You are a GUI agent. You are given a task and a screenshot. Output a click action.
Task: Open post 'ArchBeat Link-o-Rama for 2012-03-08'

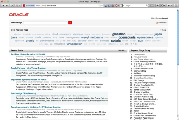pyautogui.click(x=28, y=54)
